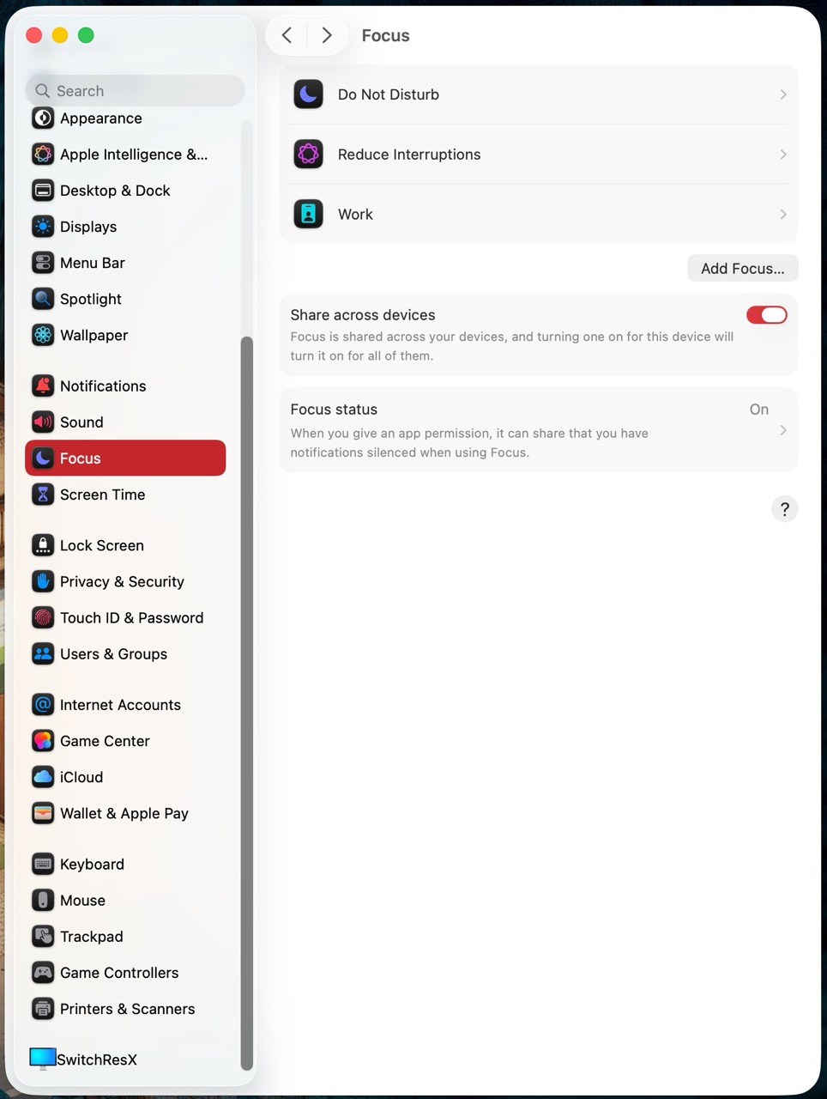Click the Notifications bell icon

pos(43,386)
